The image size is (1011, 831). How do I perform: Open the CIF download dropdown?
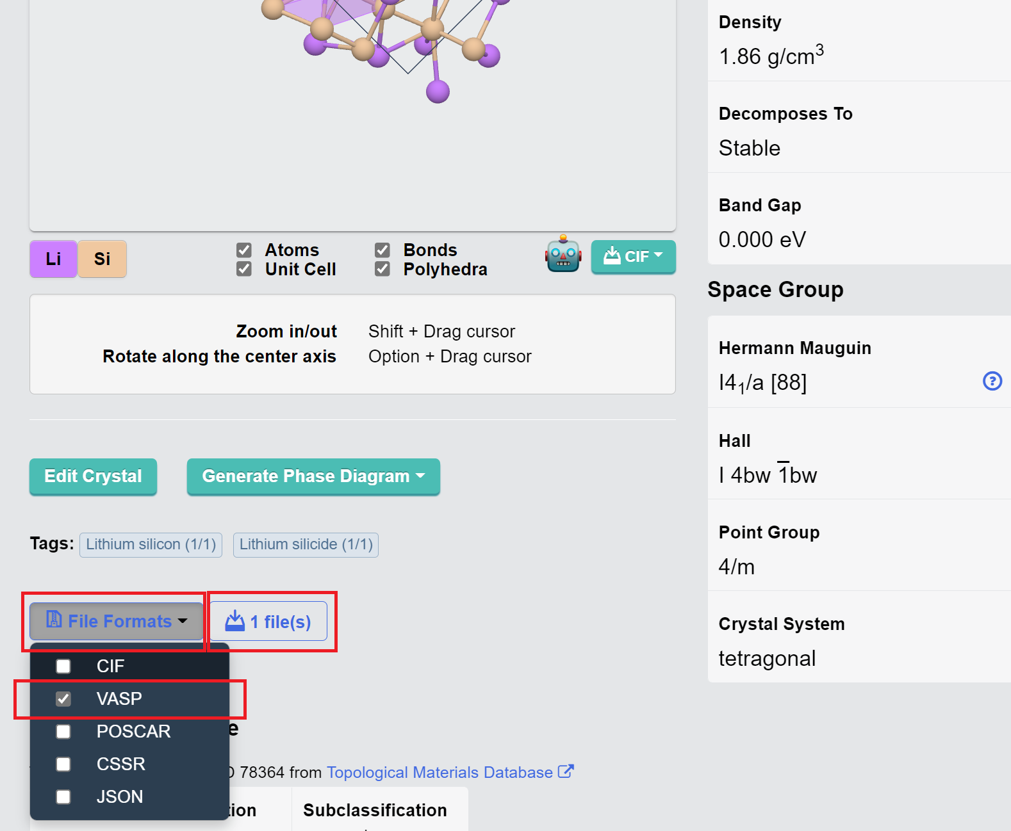tap(633, 257)
